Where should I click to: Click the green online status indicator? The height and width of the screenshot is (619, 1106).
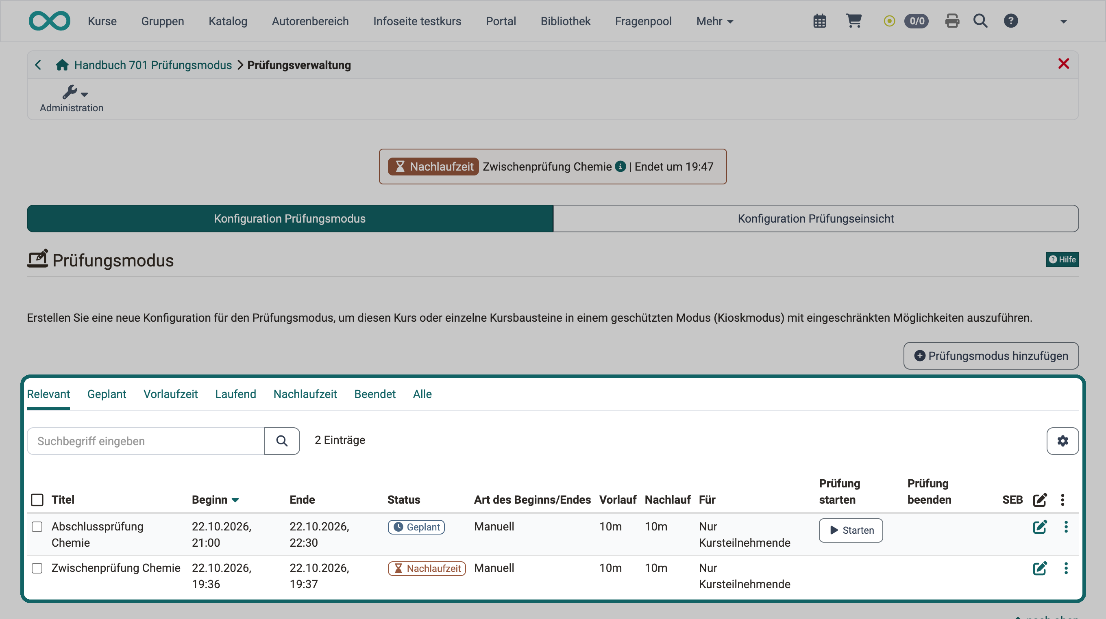(x=889, y=21)
